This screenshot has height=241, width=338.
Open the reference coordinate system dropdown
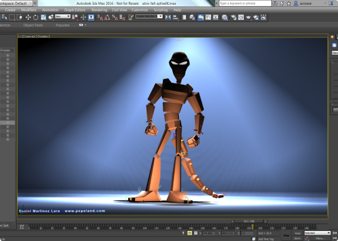(63, 16)
